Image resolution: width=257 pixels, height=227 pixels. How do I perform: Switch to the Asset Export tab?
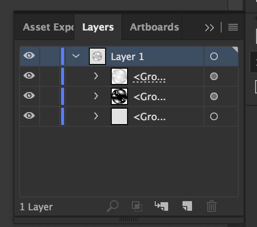click(x=48, y=27)
